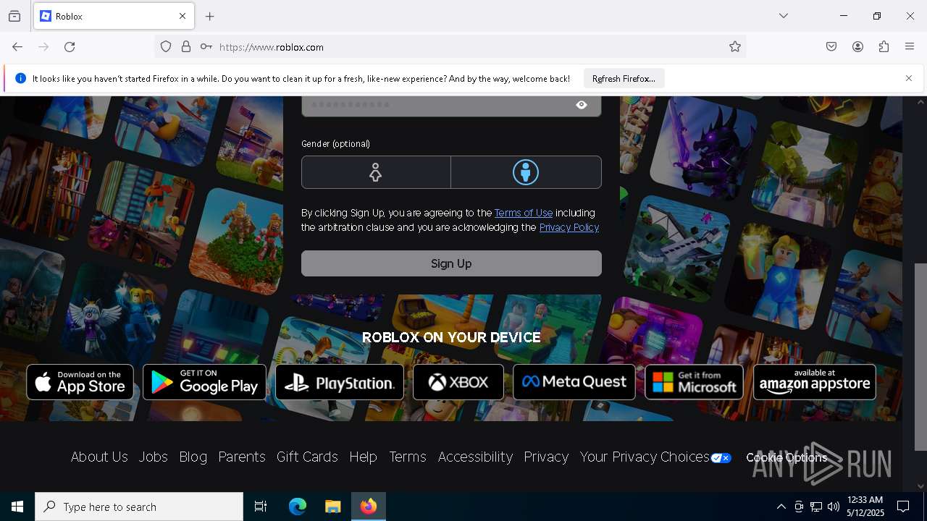The image size is (927, 521).
Task: Open Extensions puzzle icon
Action: coord(884,47)
